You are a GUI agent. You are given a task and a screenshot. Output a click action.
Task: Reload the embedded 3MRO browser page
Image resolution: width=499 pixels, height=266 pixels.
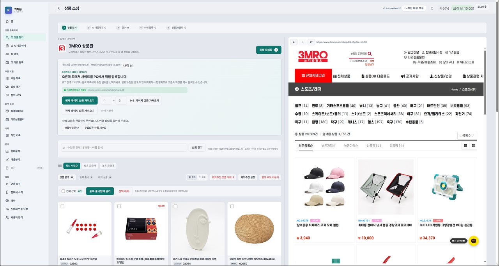(311, 42)
